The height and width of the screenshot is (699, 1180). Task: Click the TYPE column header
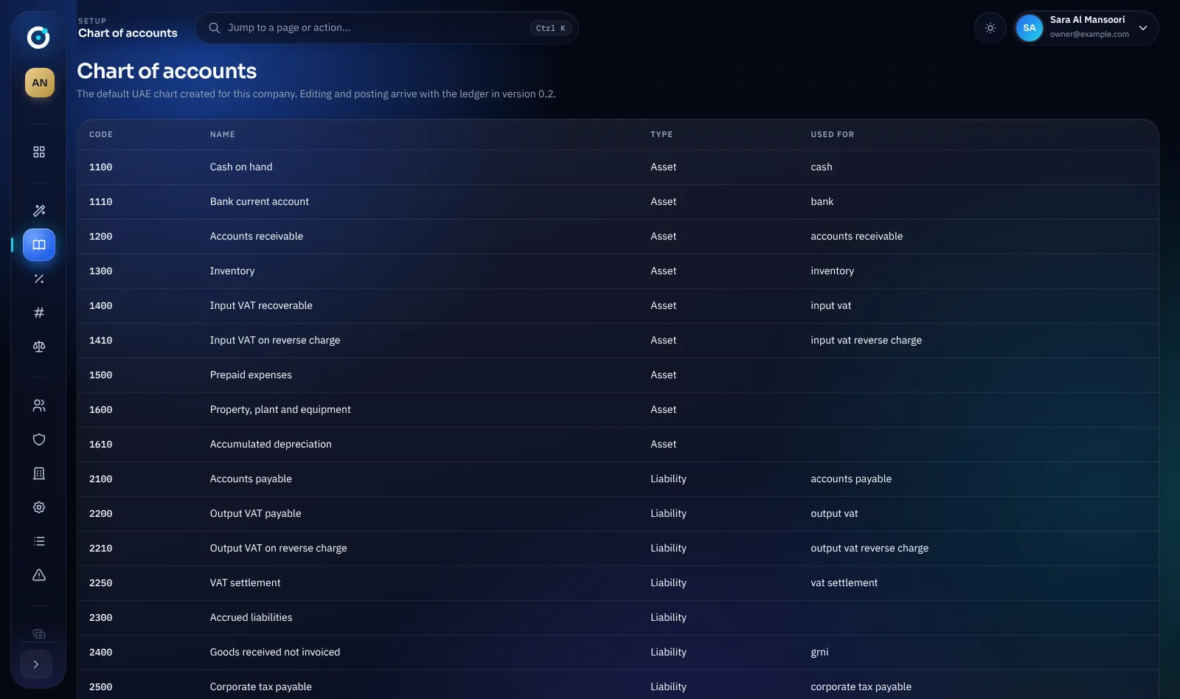(x=662, y=134)
